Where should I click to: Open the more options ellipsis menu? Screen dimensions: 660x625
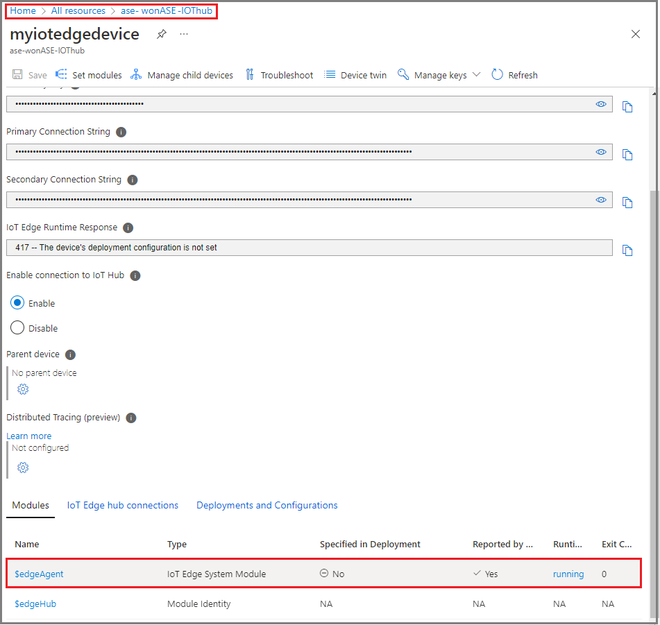184,34
